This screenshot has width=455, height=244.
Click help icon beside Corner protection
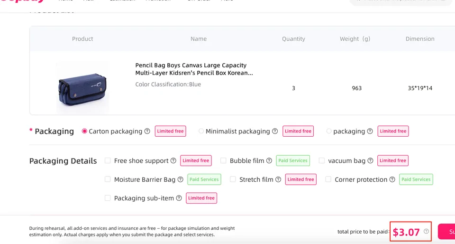point(392,179)
